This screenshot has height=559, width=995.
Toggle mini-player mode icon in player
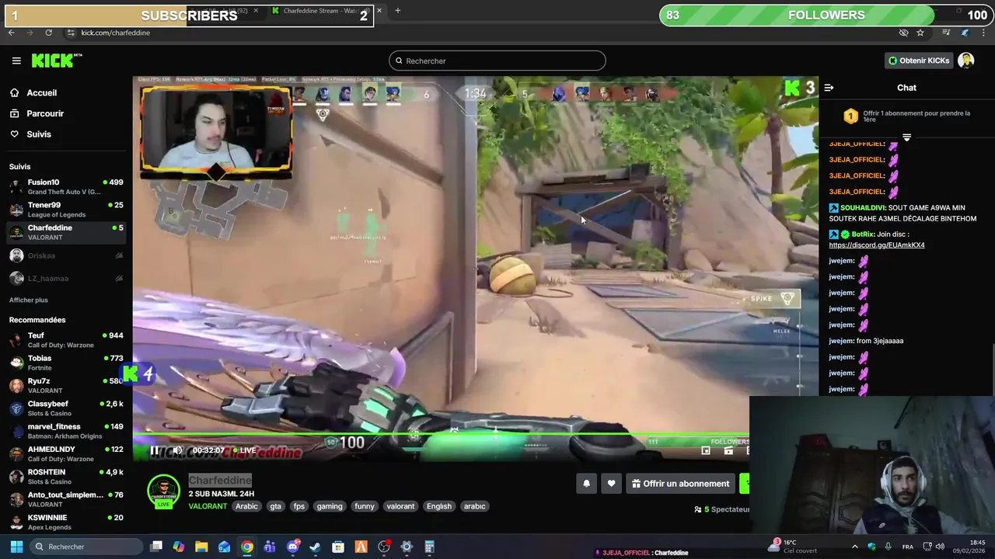(706, 450)
